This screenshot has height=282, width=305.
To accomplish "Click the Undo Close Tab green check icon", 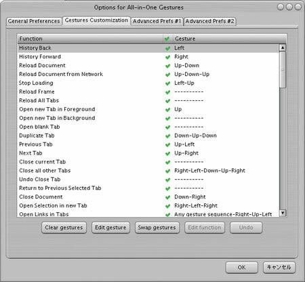I will point(167,180).
